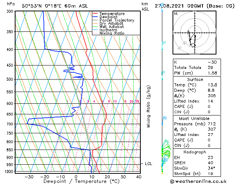Click the SREH value 40

(x=210, y=163)
